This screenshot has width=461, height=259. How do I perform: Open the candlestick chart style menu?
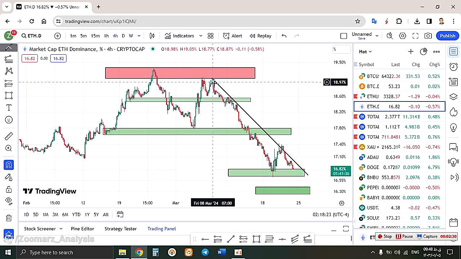pos(152,36)
